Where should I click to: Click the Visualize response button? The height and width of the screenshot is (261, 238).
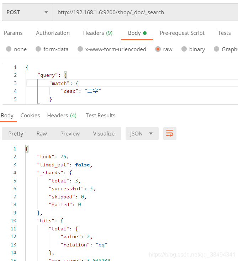[x=104, y=134]
